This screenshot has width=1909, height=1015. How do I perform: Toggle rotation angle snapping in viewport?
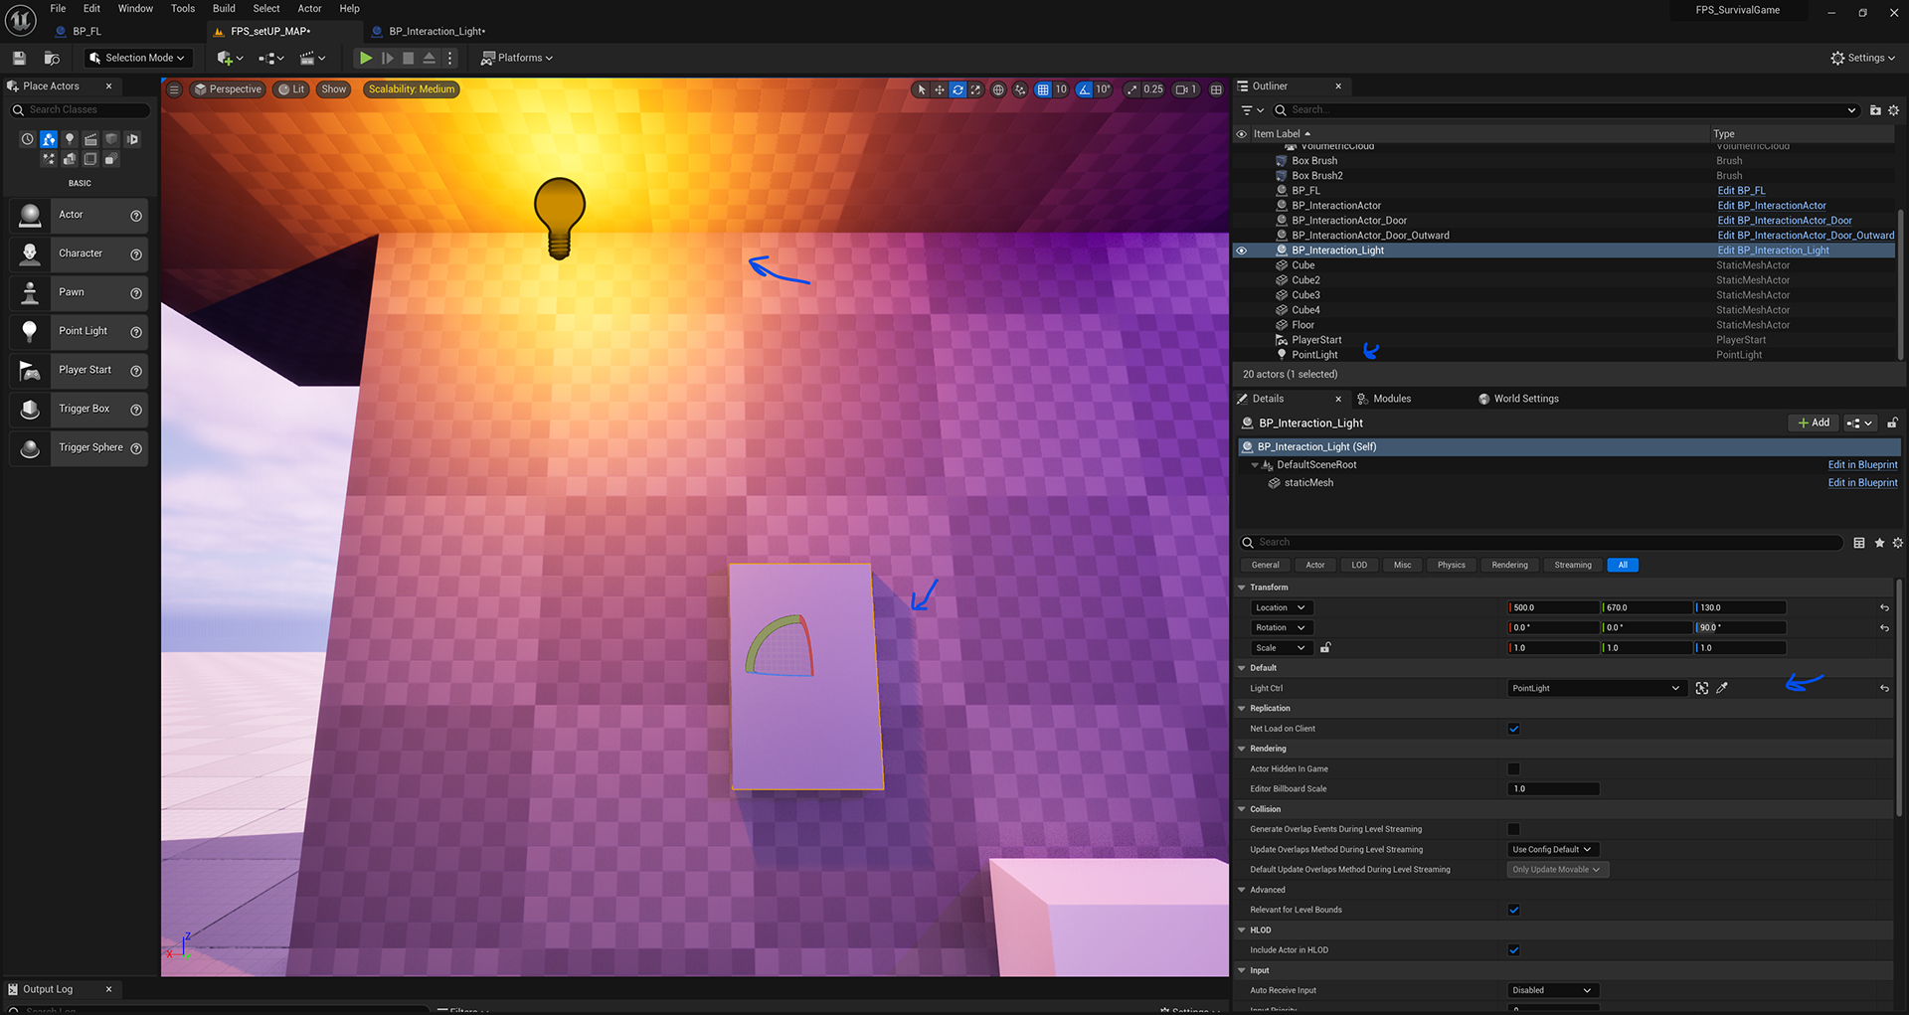(1085, 89)
